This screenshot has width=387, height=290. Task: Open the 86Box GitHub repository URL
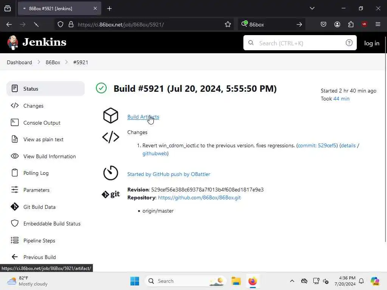[x=199, y=197]
